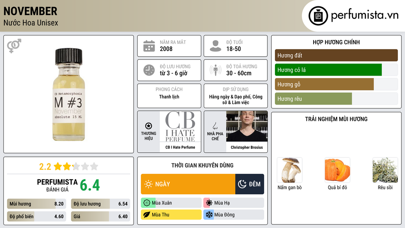Click the Christopher Brosius name caption
Screen dimensions: 405x228
(247, 147)
